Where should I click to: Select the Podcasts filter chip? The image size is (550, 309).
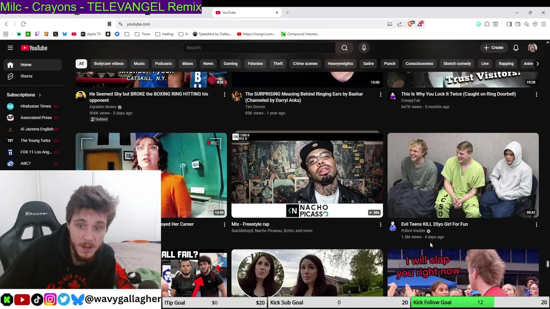pos(163,64)
